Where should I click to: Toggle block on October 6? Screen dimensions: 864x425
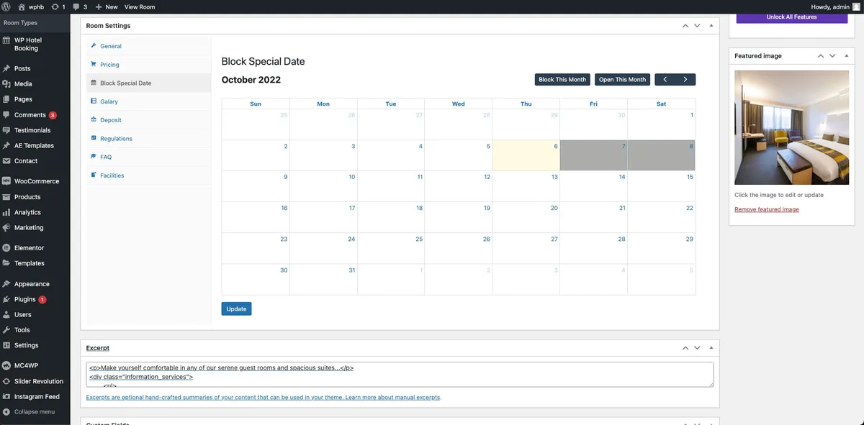(526, 155)
